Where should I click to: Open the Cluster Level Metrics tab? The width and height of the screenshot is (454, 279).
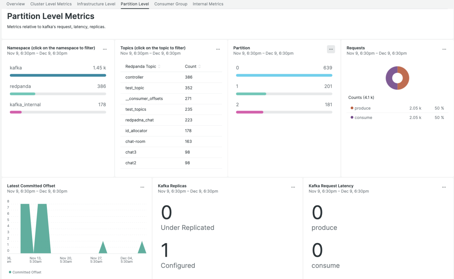(x=51, y=4)
